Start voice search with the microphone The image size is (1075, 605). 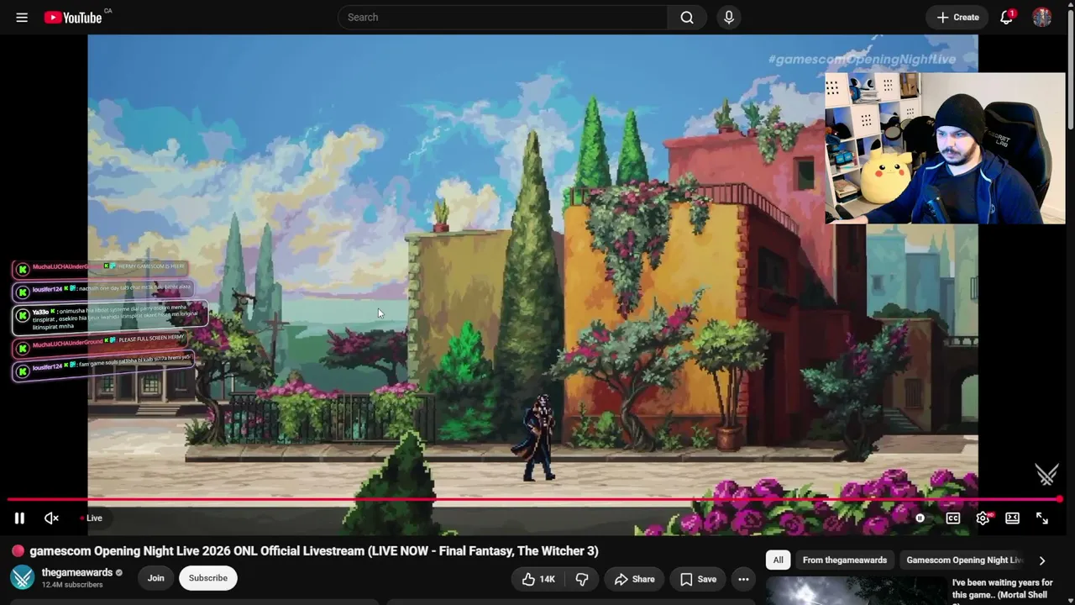(x=728, y=17)
